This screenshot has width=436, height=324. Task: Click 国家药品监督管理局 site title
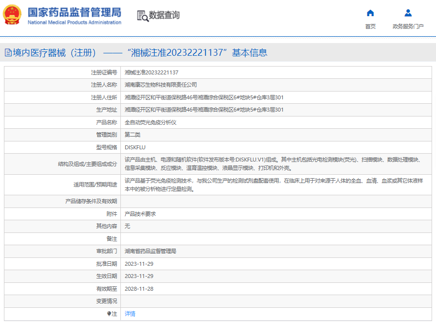pyautogui.click(x=74, y=12)
